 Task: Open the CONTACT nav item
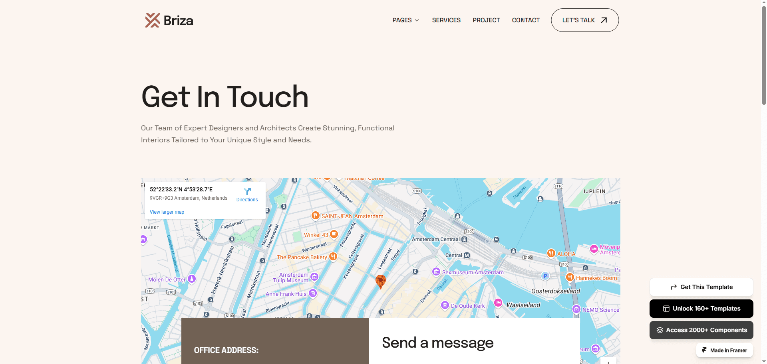click(x=526, y=20)
